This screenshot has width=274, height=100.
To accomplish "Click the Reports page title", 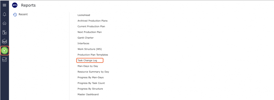I will [28, 5].
